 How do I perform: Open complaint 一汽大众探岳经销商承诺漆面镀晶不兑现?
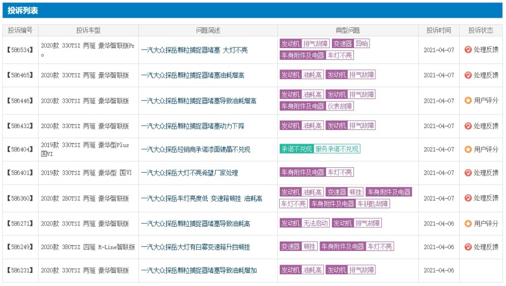195,150
